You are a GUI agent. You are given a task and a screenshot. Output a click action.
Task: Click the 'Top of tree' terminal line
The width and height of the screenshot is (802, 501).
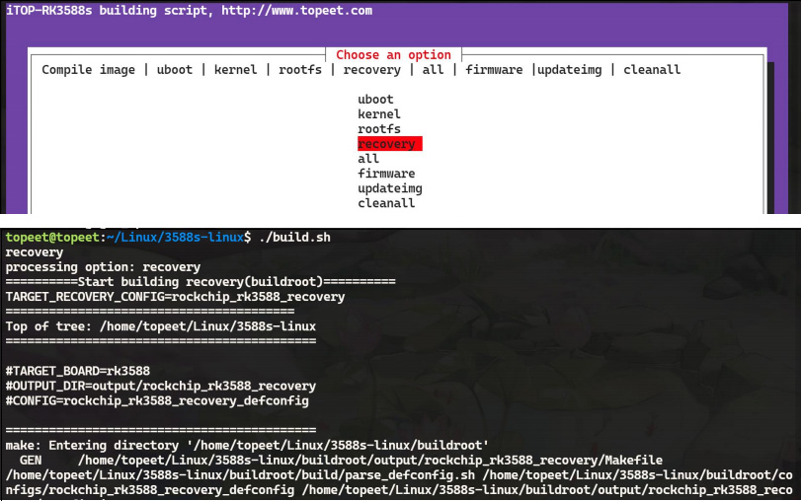(161, 326)
